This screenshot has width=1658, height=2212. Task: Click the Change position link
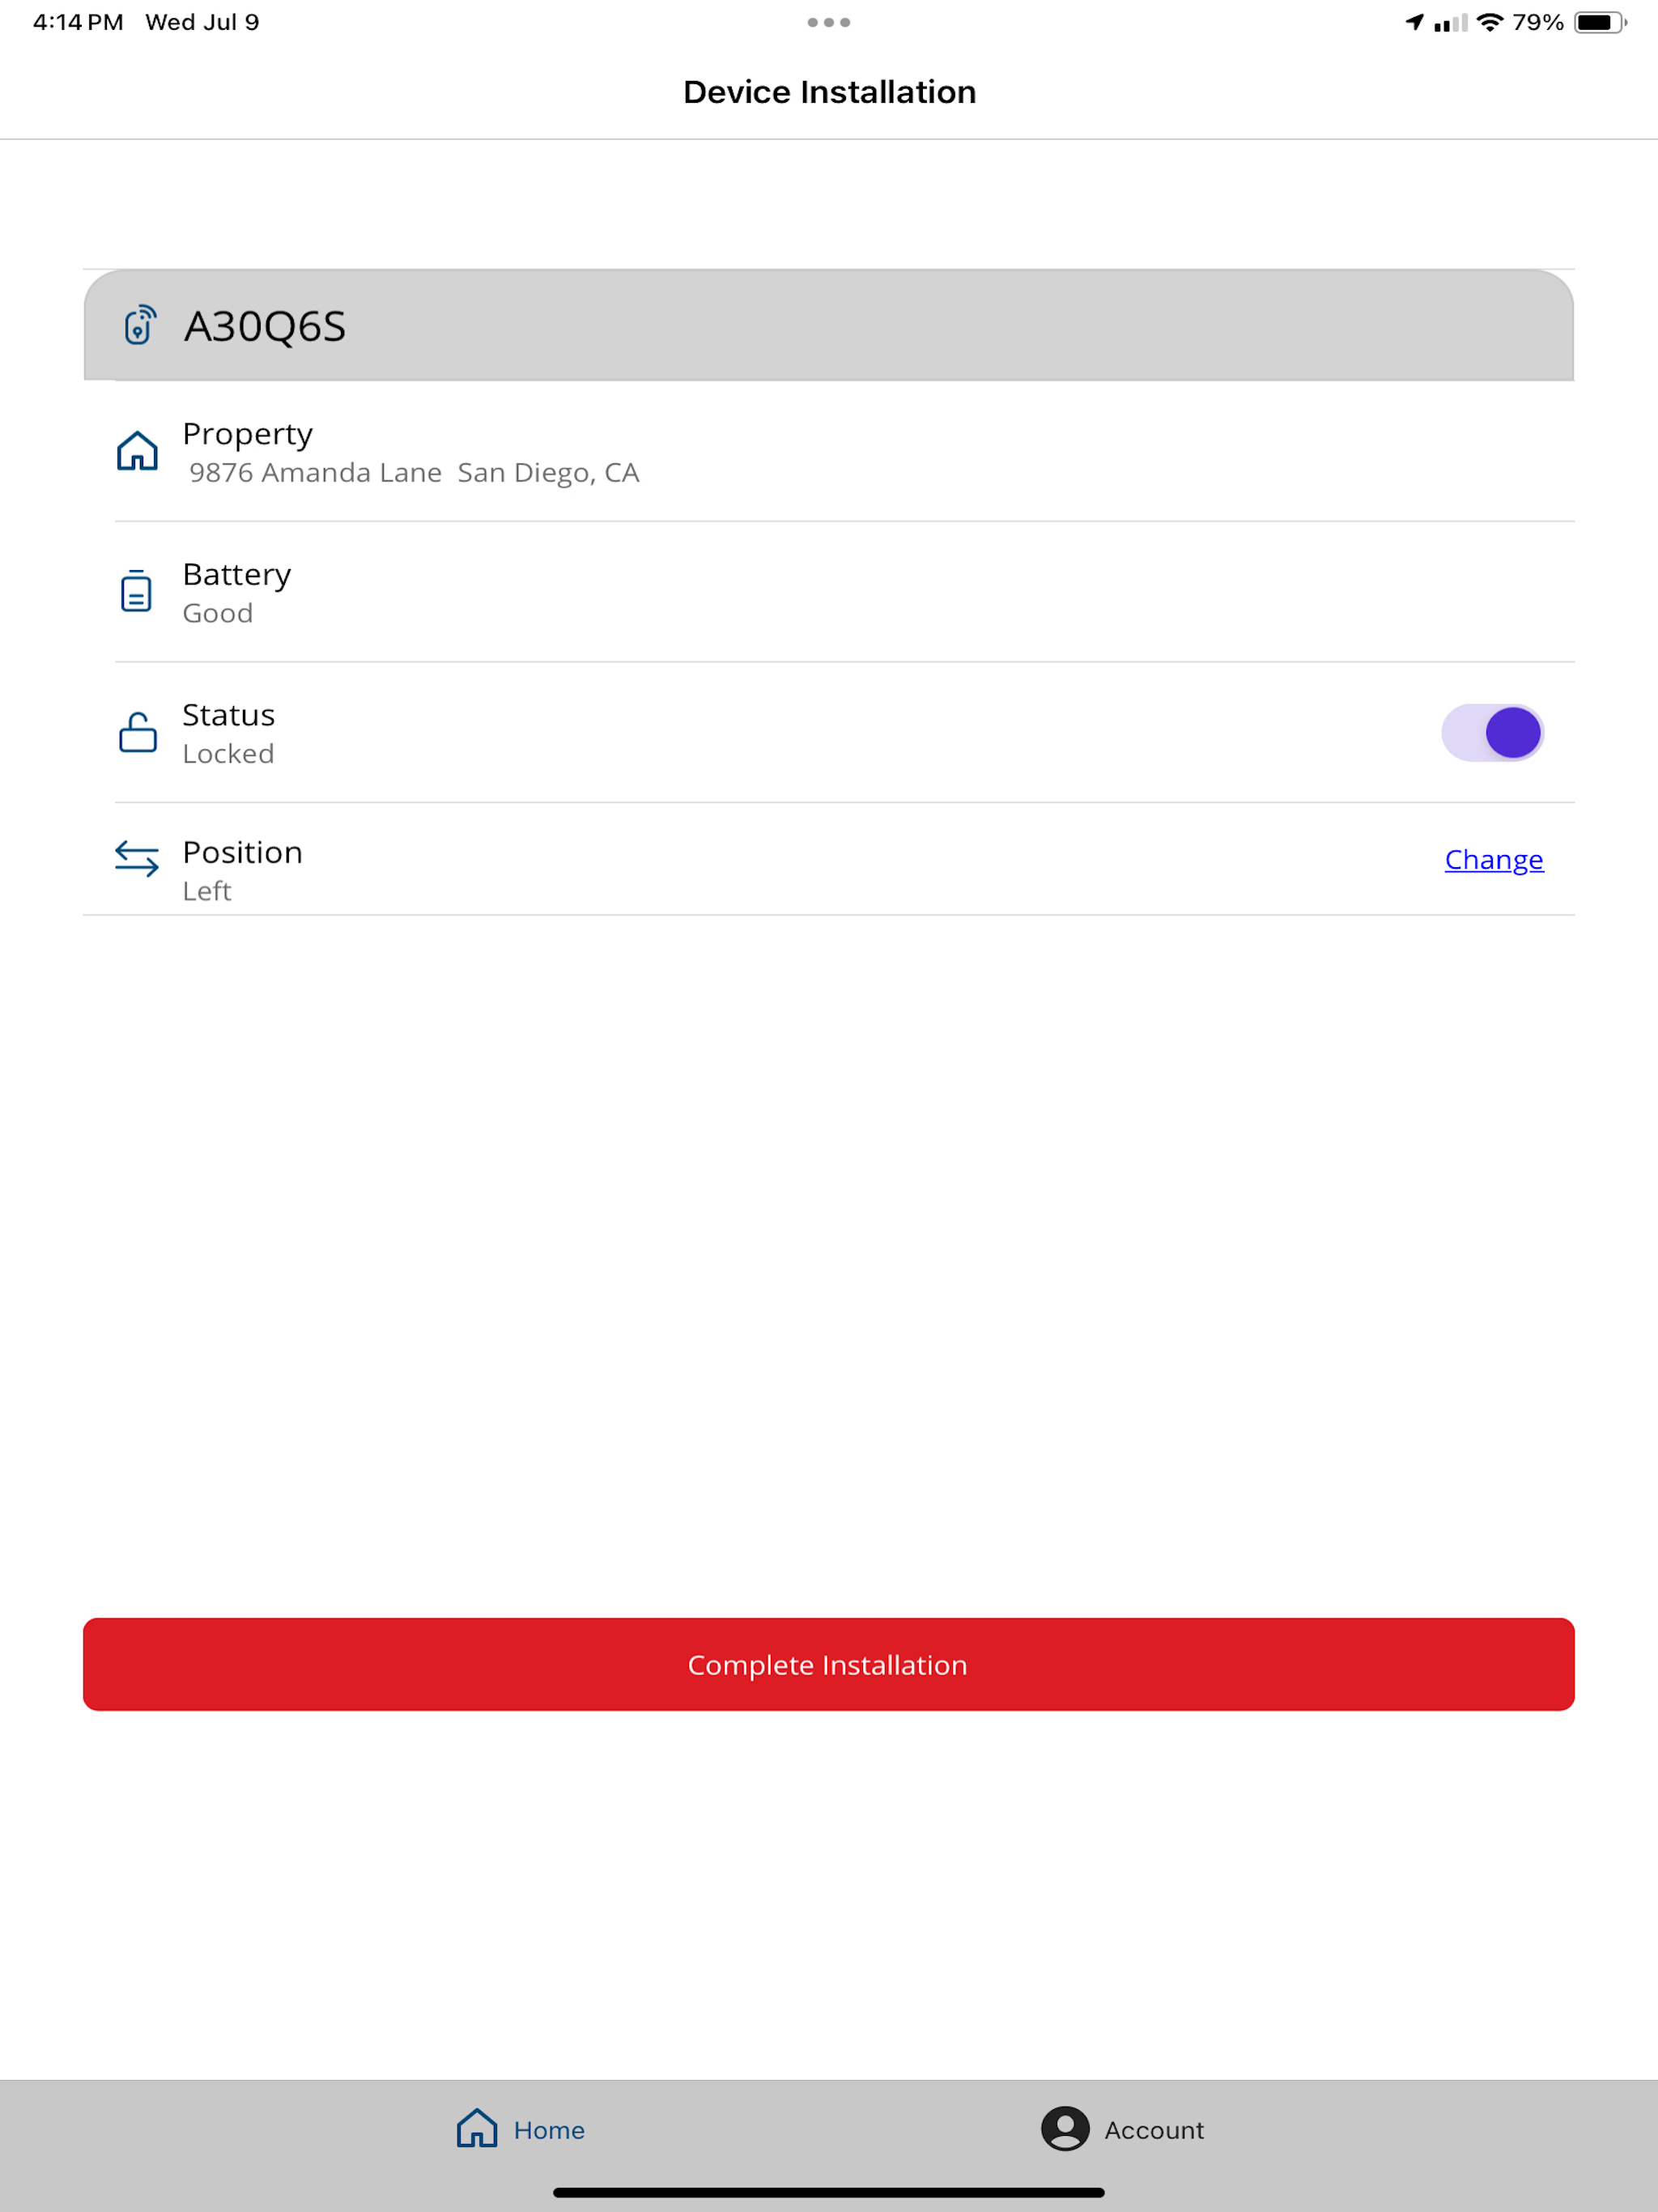[x=1494, y=860]
